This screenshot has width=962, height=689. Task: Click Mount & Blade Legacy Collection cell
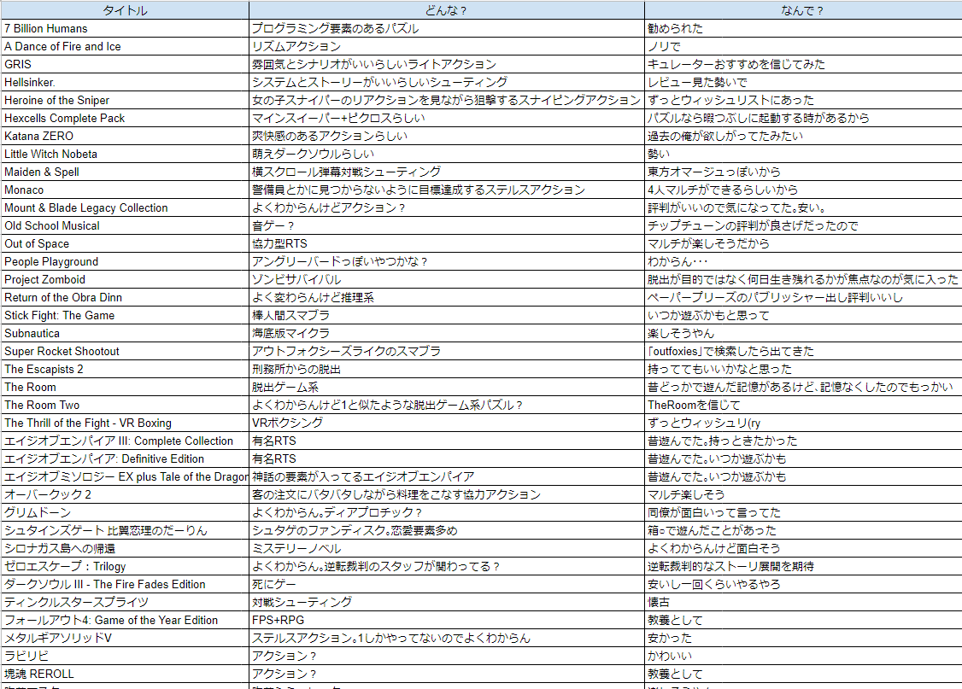click(125, 207)
